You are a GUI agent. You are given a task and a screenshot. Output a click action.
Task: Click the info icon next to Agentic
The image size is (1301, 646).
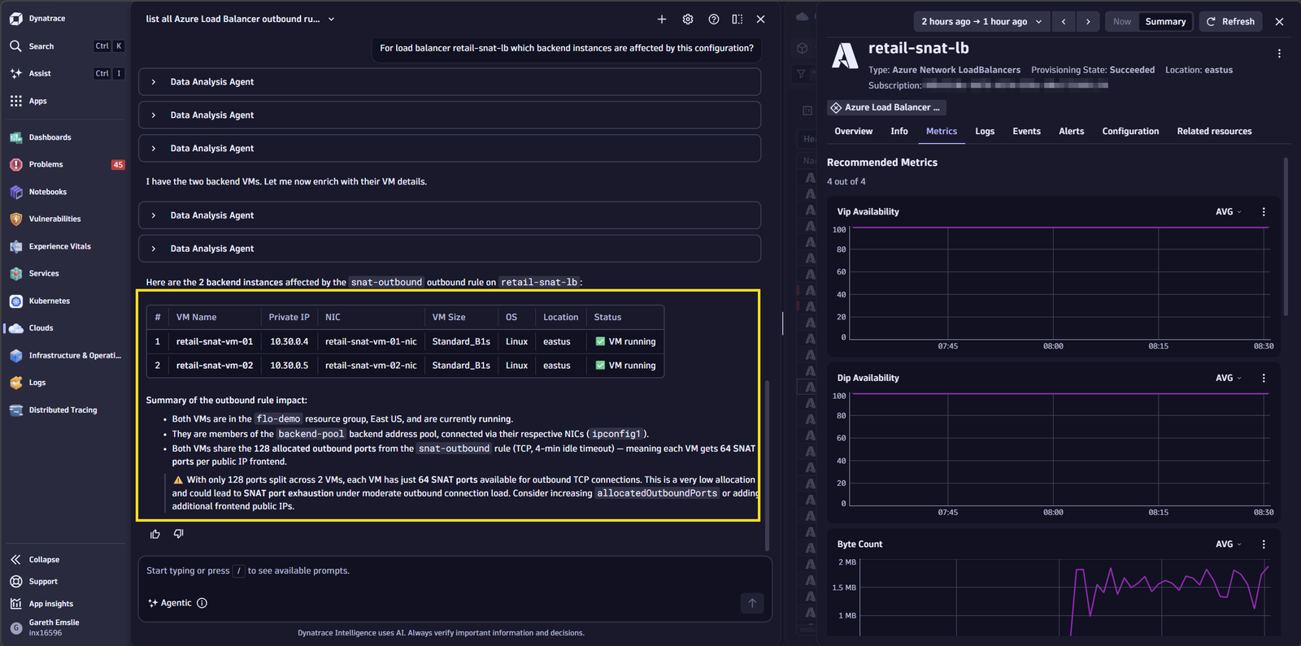202,603
